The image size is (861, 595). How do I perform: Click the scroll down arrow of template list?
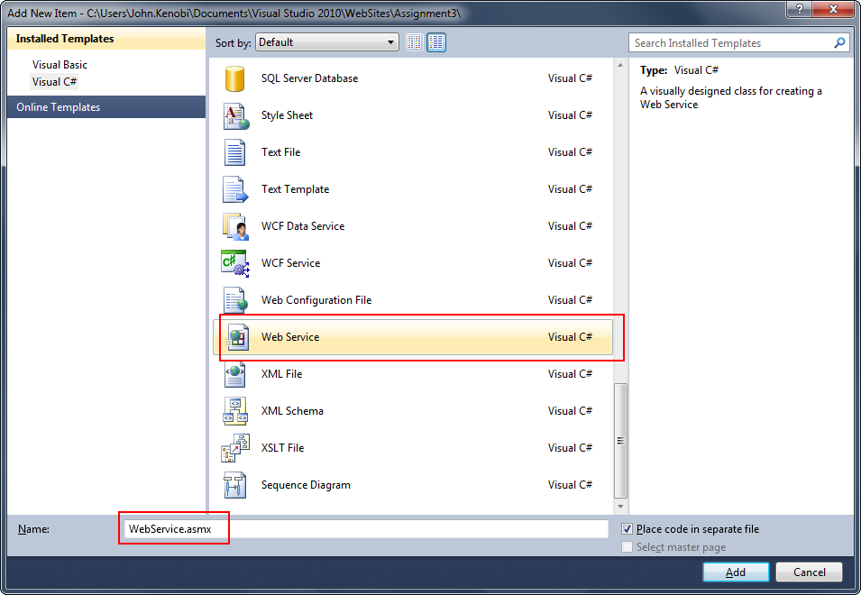point(620,506)
